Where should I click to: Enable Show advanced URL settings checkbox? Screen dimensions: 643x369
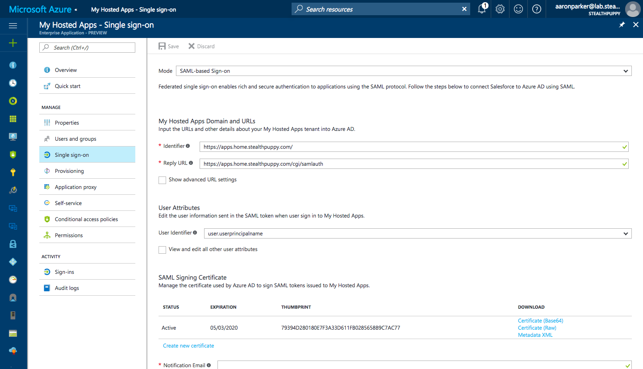[x=162, y=180]
